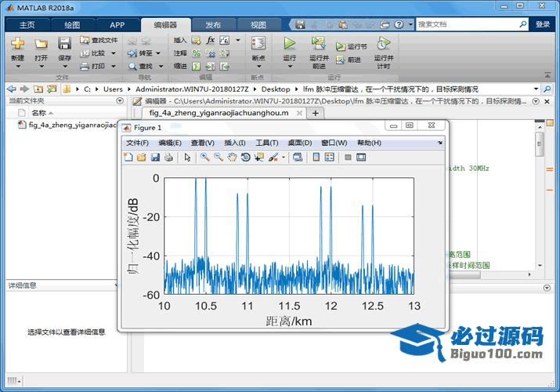Click the Breakpoints (断点) icon
This screenshot has height=392, width=560.
coord(258,44)
